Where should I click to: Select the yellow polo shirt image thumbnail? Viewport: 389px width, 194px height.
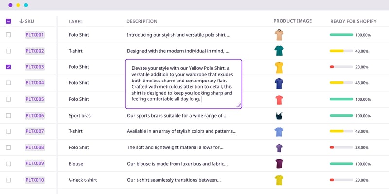tap(279, 67)
